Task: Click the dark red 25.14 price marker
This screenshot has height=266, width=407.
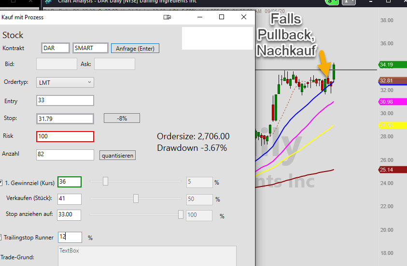Action: (392, 170)
